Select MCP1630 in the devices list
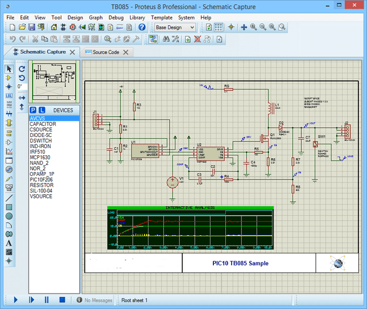The width and height of the screenshot is (367, 309). tap(40, 157)
